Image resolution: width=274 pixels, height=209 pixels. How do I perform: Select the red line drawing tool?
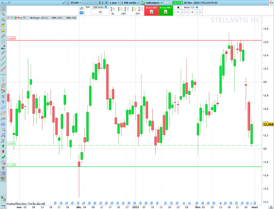tap(3, 69)
